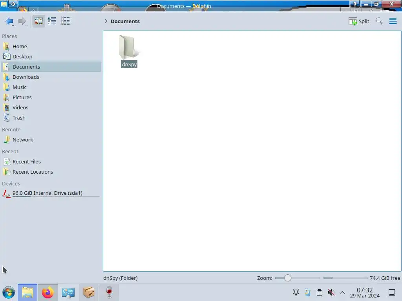The width and height of the screenshot is (402, 301).
Task: Click the free disk space bar
Action: click(x=345, y=278)
